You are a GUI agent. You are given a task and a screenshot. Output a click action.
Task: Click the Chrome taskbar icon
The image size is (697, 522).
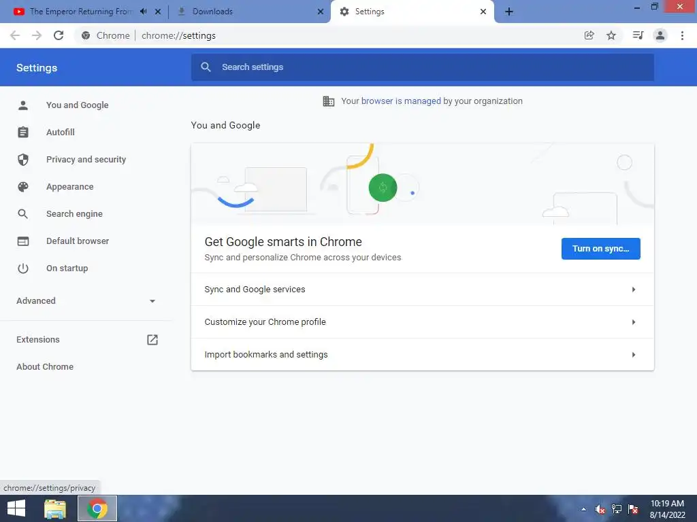[97, 508]
